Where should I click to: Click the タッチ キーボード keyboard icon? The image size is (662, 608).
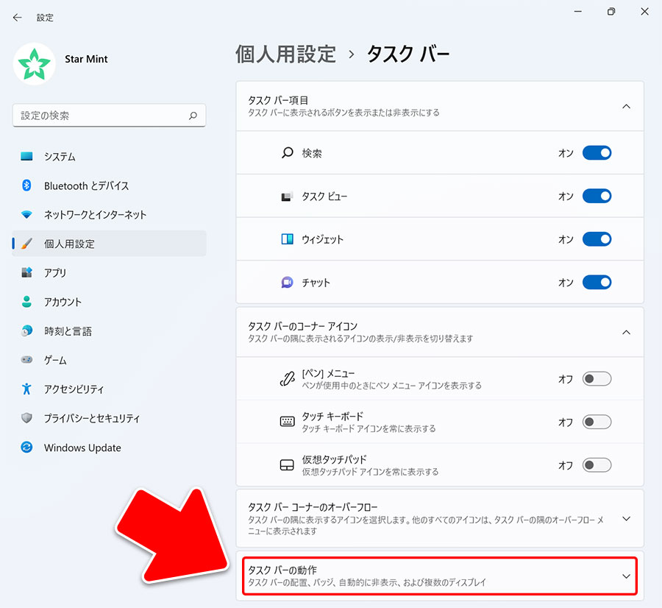coord(288,422)
